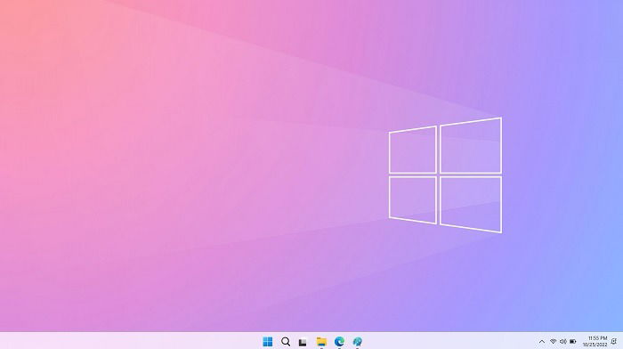
Task: Open the last pinned app after Edge
Action: pyautogui.click(x=357, y=342)
